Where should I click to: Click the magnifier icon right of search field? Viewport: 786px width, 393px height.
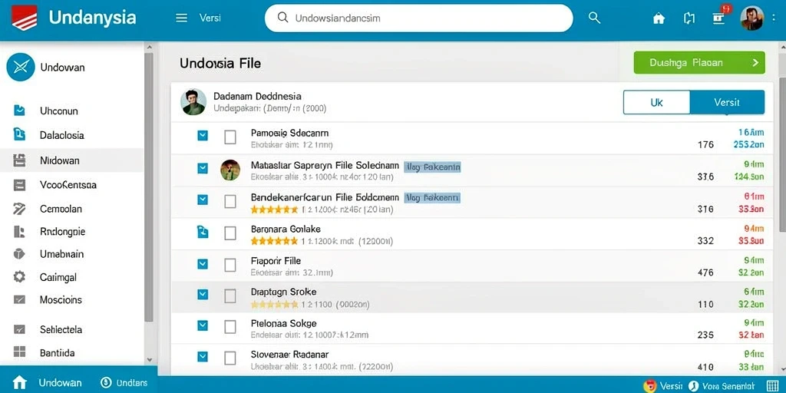pyautogui.click(x=594, y=18)
